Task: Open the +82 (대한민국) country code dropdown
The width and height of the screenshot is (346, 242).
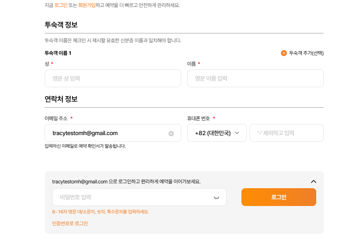Action: click(213, 133)
